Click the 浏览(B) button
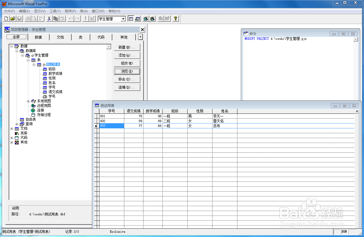 127,71
